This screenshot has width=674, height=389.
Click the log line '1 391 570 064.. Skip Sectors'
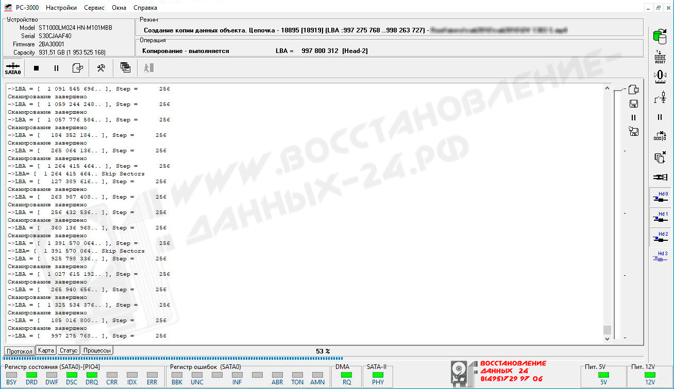pyautogui.click(x=76, y=251)
